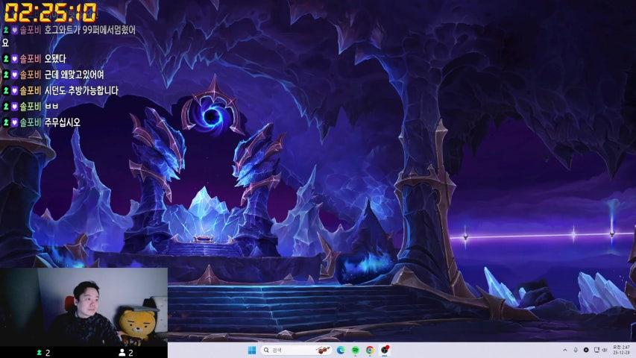This screenshot has width=636, height=358.
Task: Click the green viewer count showing 2
Action: coord(43,353)
